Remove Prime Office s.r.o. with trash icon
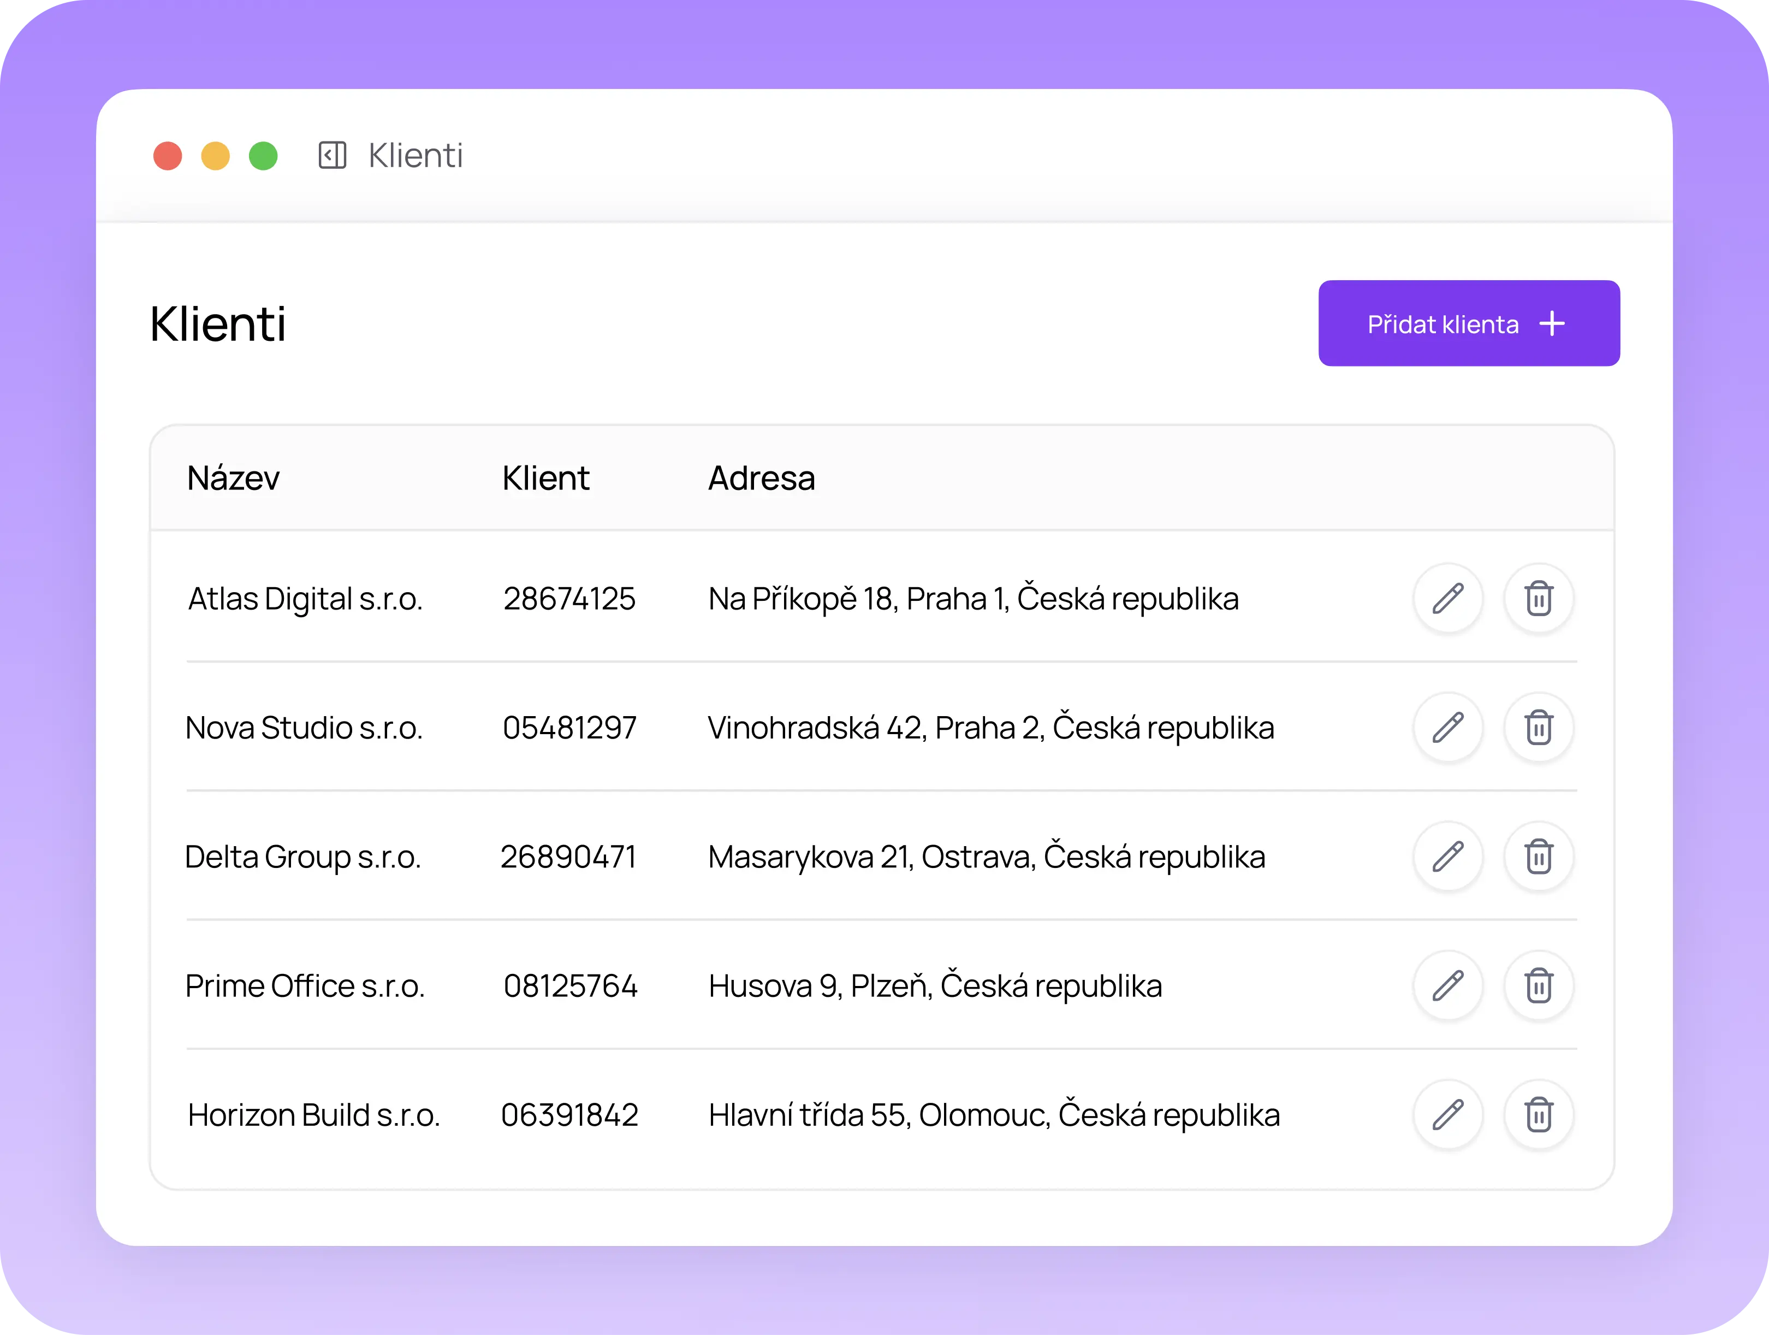The height and width of the screenshot is (1335, 1769). [x=1538, y=985]
